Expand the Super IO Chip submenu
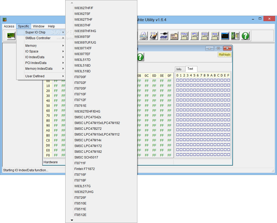Image resolution: width=277 pixels, height=223 pixels. point(41,32)
